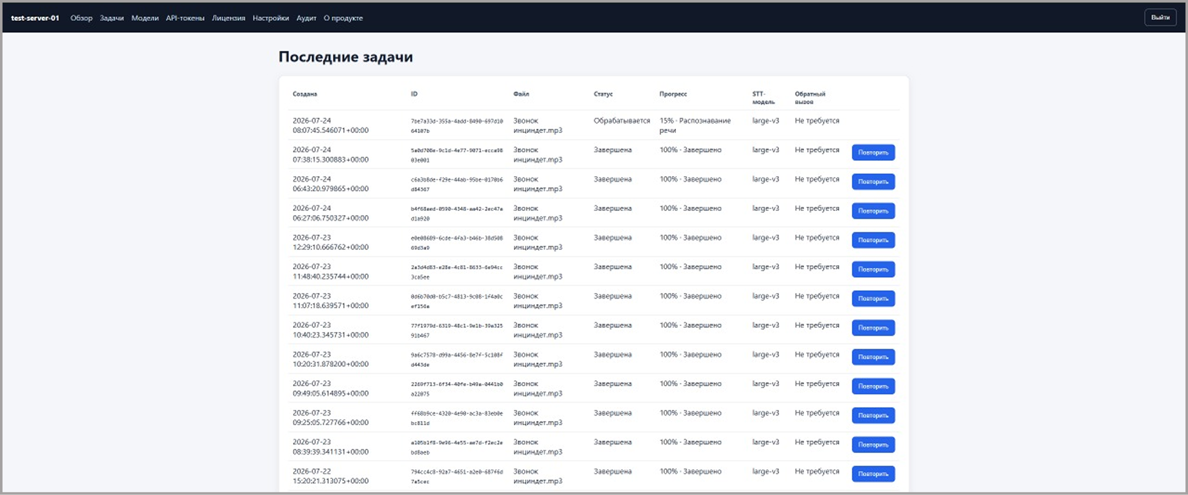
Task: Click Звонок инцидент.mp3 in the 12:29:10 row
Action: (x=538, y=242)
